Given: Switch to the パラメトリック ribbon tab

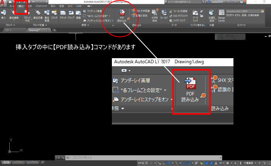Looking at the screenshot, I should tap(41, 6).
